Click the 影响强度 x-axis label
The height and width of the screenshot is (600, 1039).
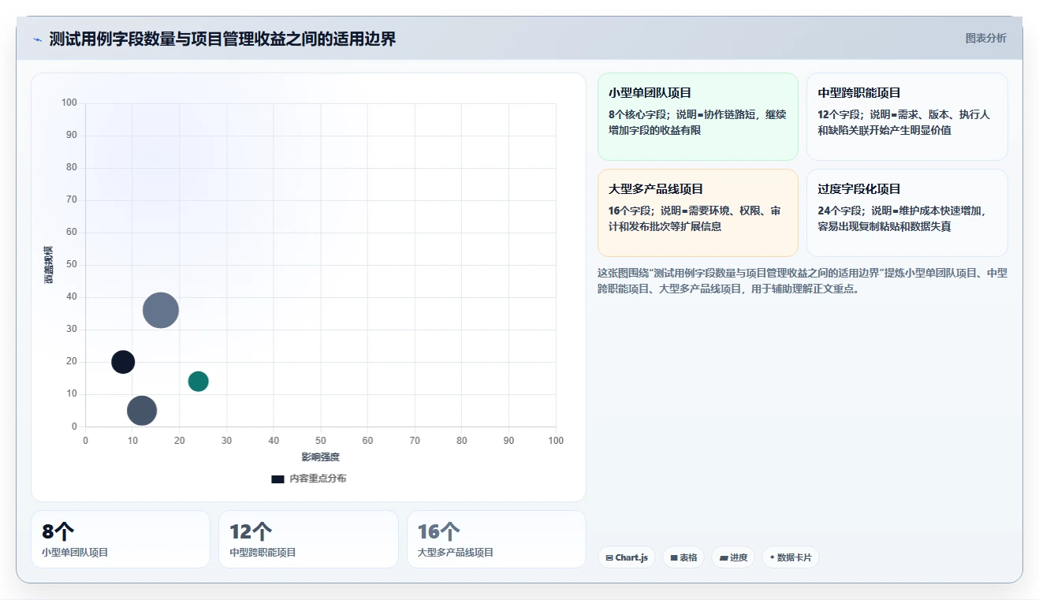pyautogui.click(x=320, y=457)
